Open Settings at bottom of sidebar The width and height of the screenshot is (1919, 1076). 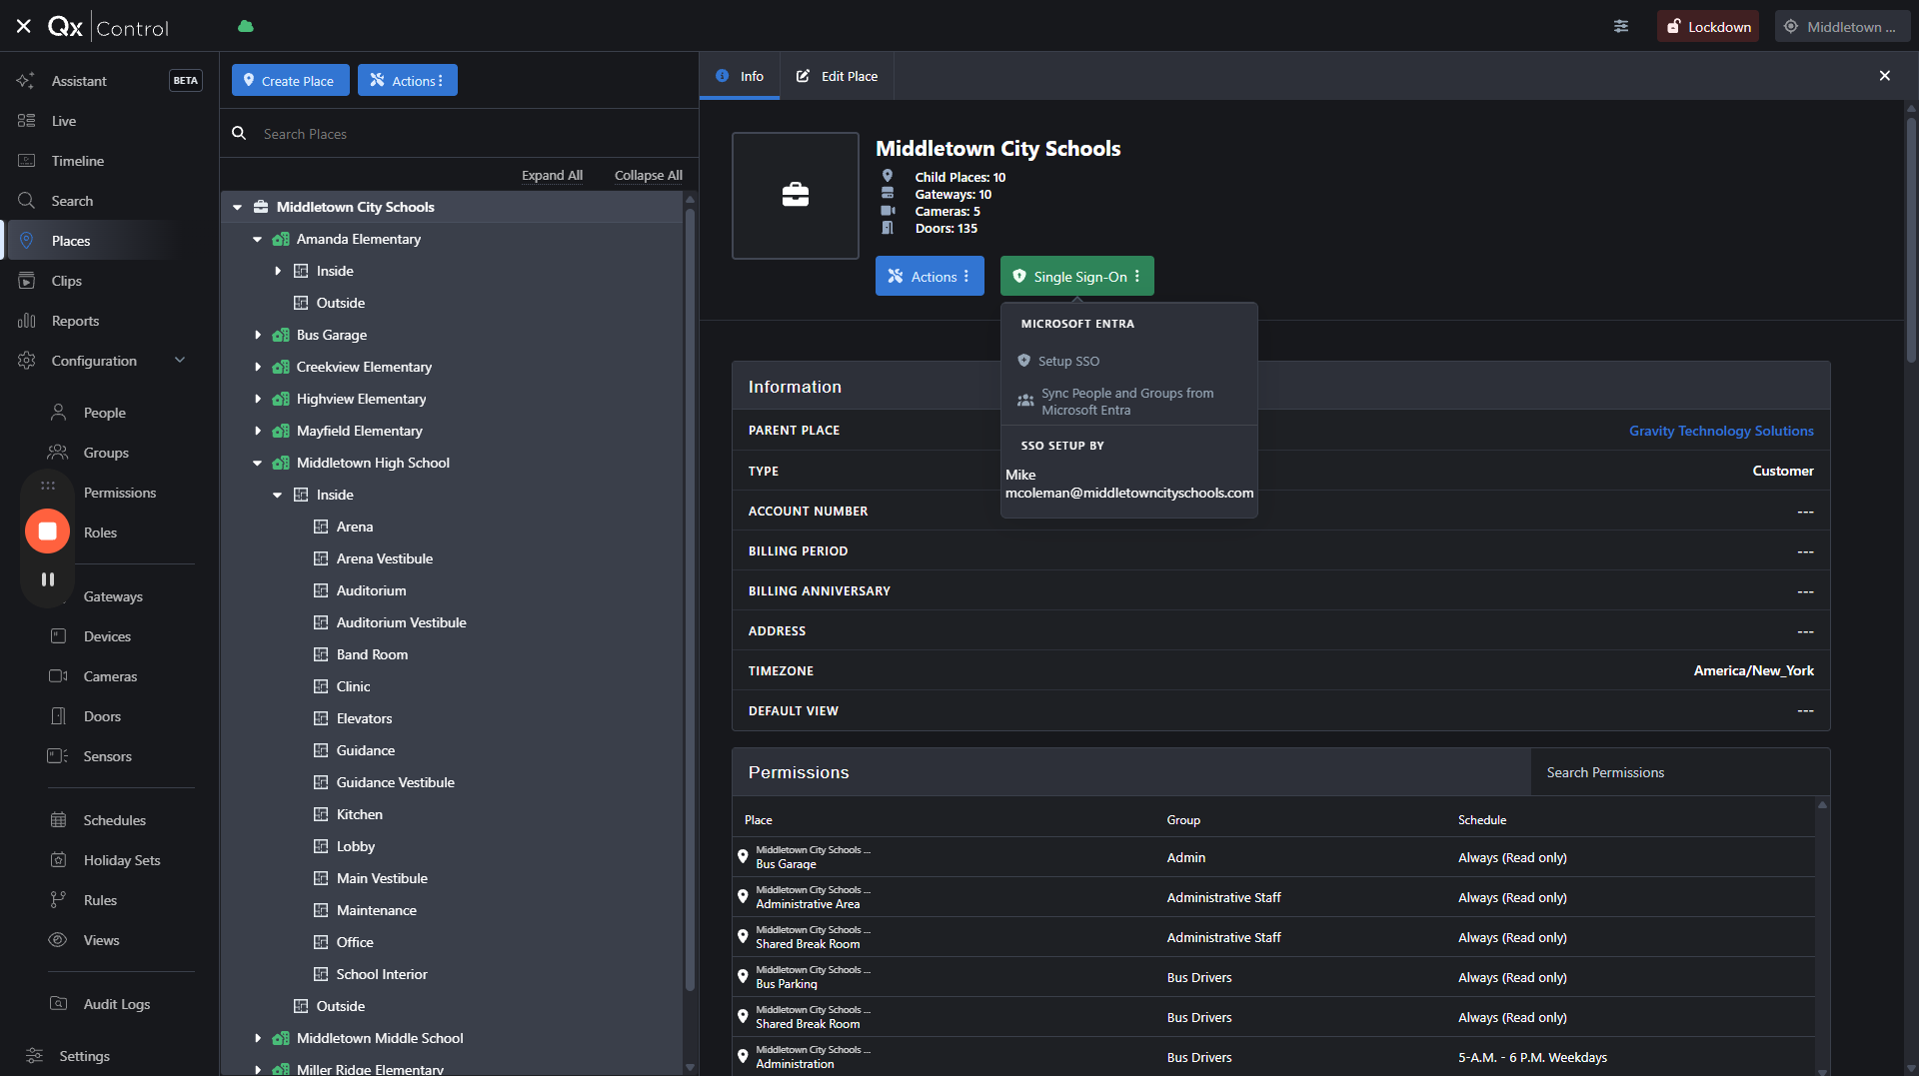[x=84, y=1056]
